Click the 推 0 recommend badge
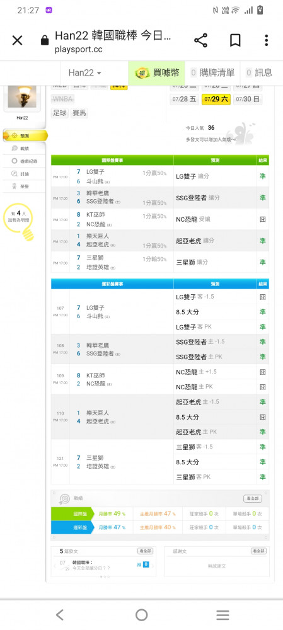The height and width of the screenshot is (630, 283). (x=144, y=564)
